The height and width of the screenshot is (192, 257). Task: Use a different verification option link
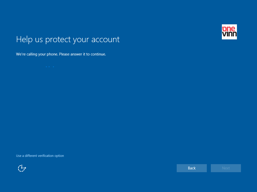point(40,156)
